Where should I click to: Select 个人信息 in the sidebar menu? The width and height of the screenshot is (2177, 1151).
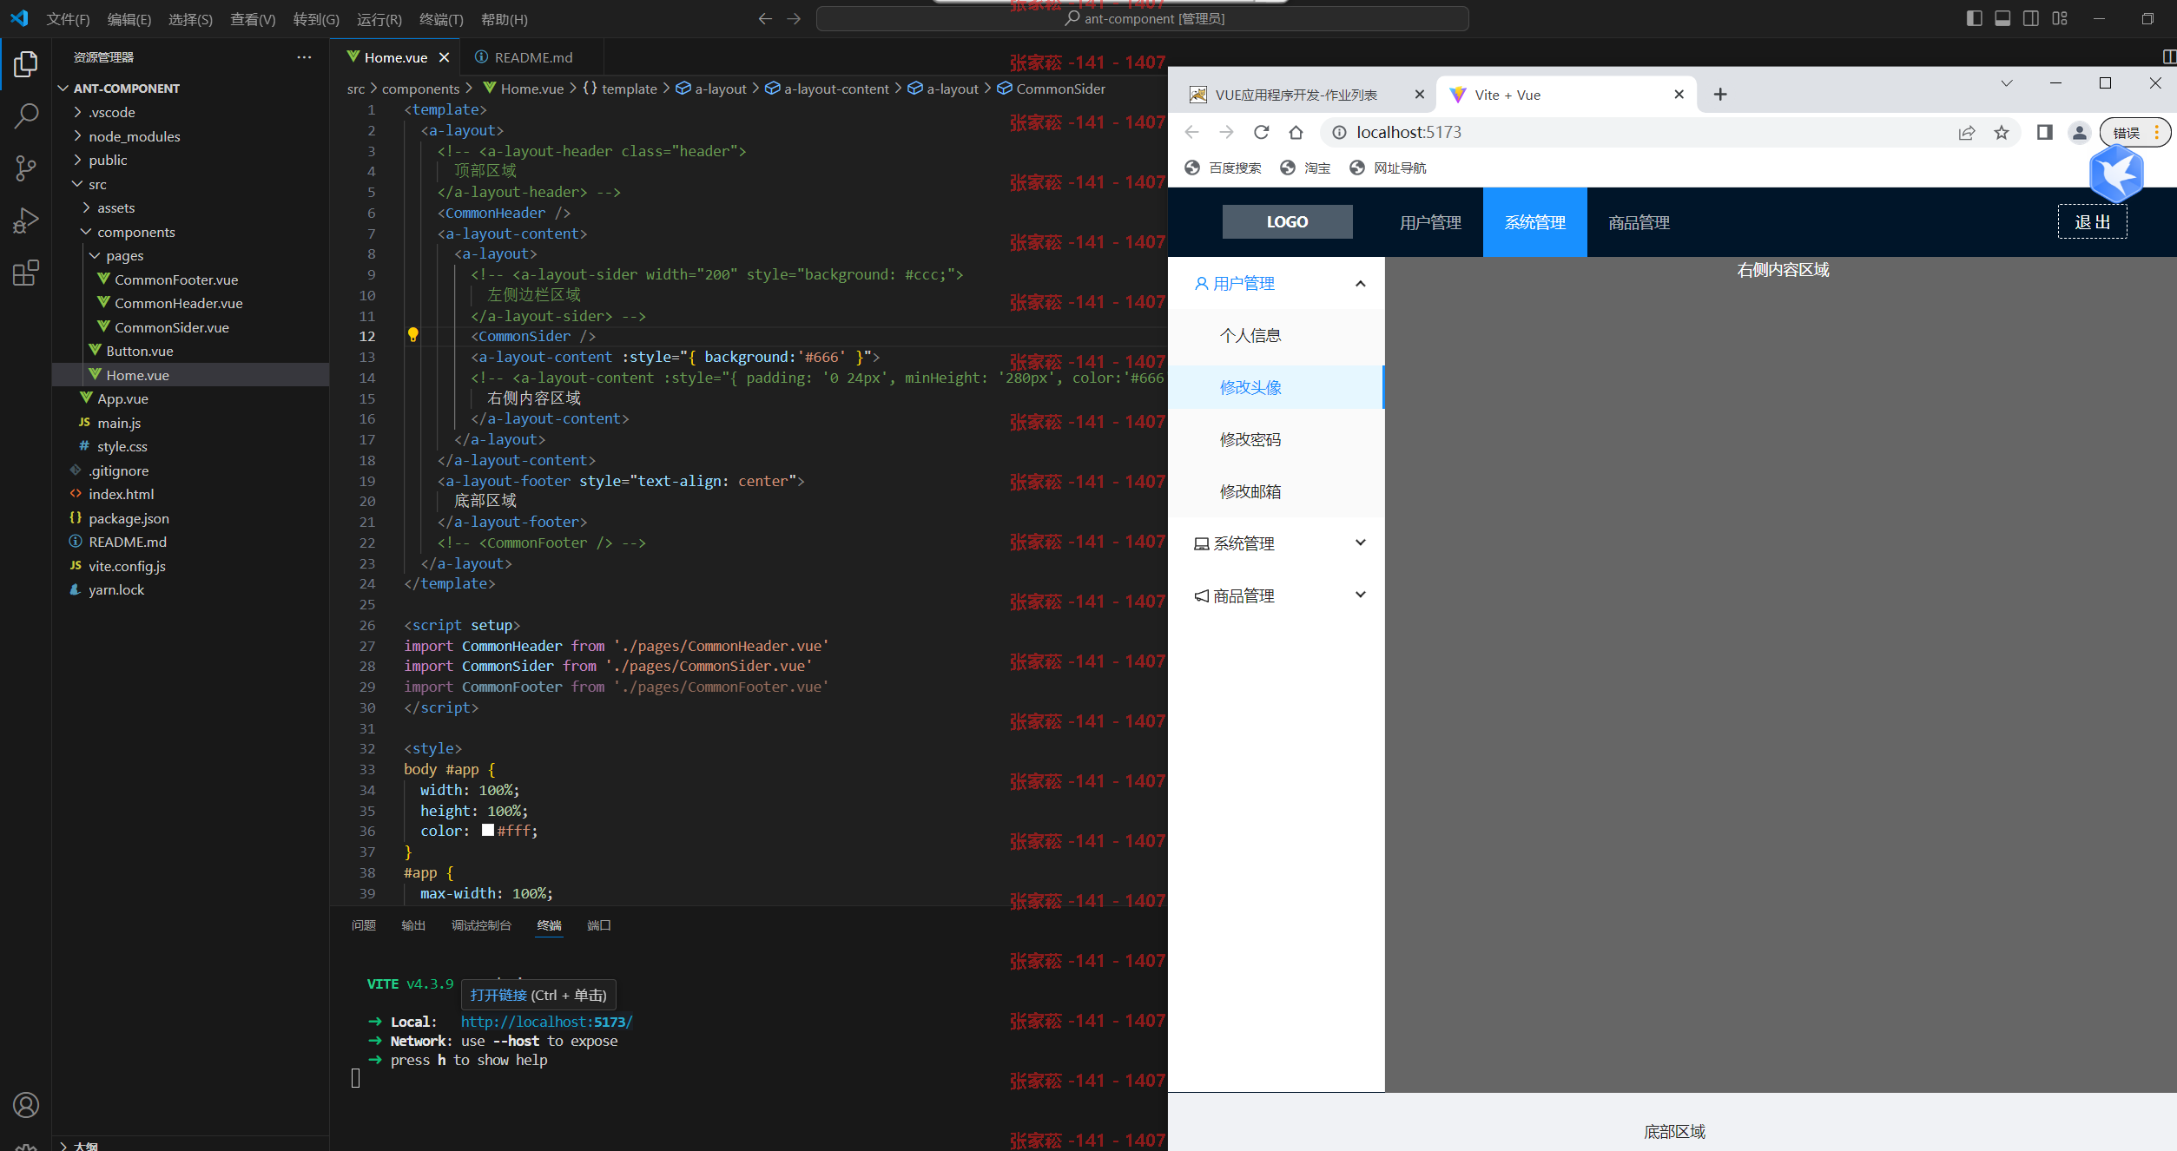pos(1277,335)
